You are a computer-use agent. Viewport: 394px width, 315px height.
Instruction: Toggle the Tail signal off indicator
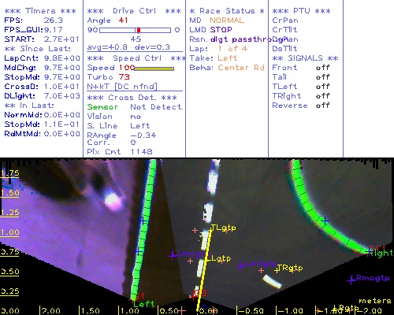323,77
